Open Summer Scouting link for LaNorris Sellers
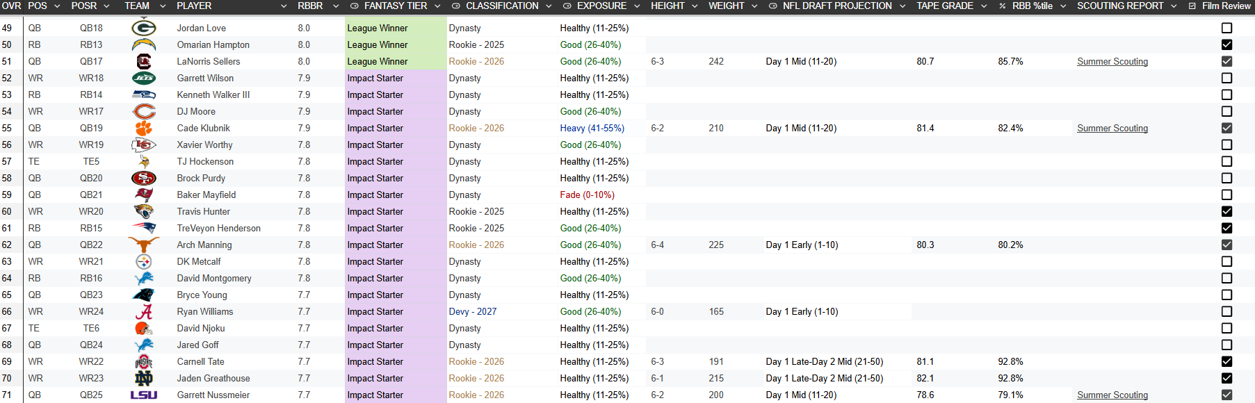1255x403 pixels. (x=1112, y=61)
